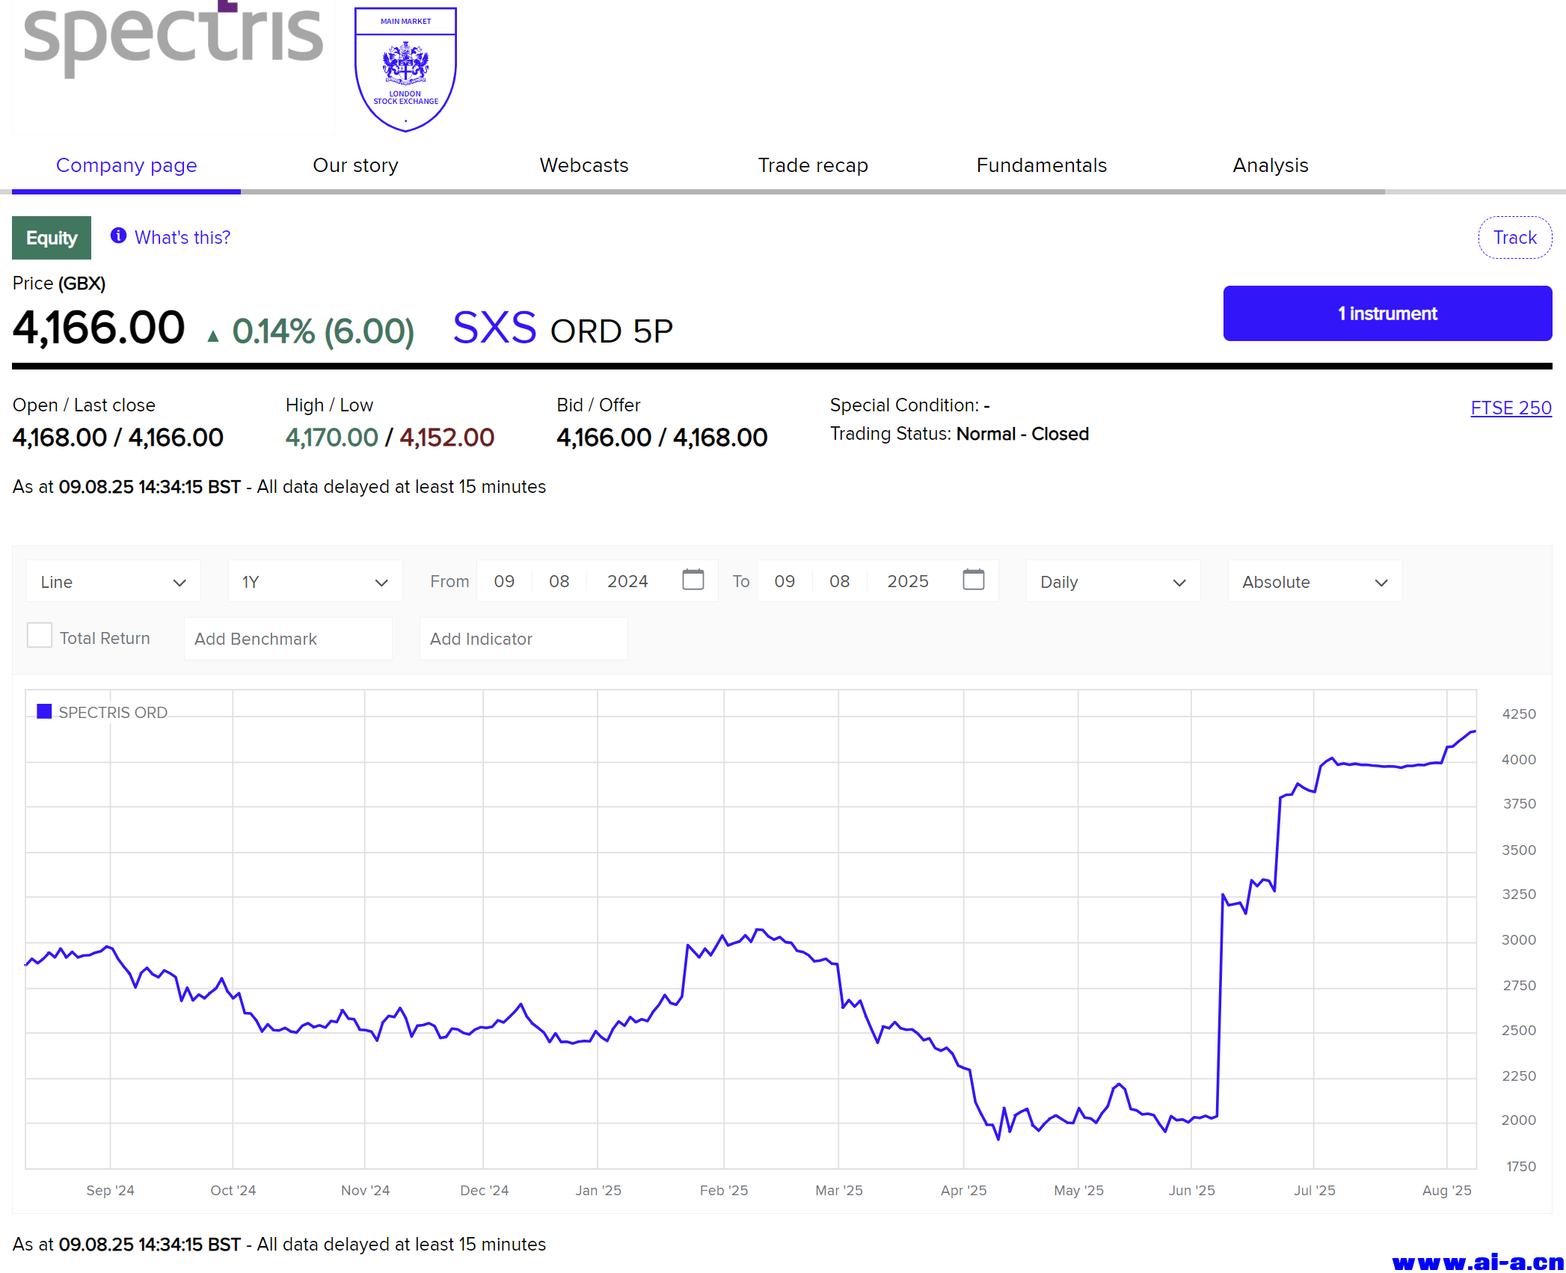Click the What's this? link

click(x=182, y=238)
